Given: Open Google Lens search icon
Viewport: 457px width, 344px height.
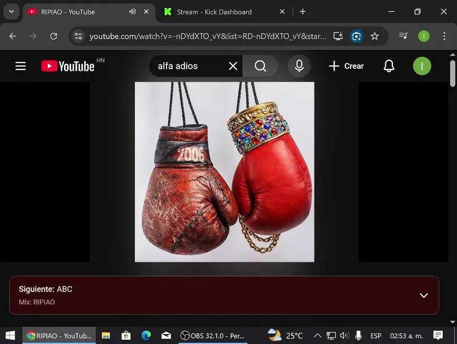Looking at the screenshot, I should tap(356, 36).
